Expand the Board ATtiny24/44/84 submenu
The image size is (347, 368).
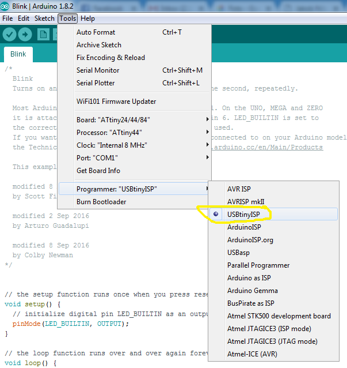pyautogui.click(x=134, y=120)
